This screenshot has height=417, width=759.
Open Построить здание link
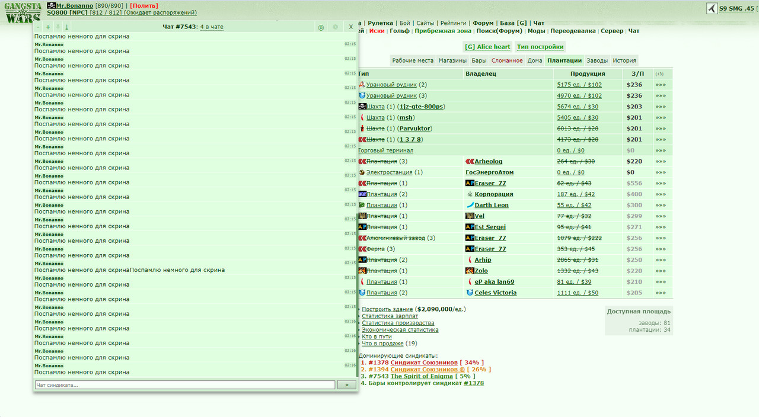pyautogui.click(x=388, y=309)
